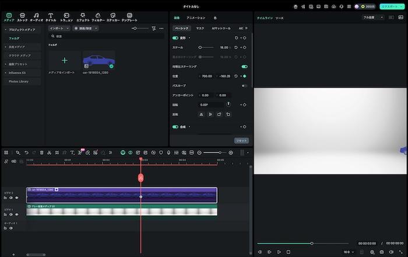The height and width of the screenshot is (257, 408).
Task: Open the タイトル (Titles) panel
Action: coord(51,16)
